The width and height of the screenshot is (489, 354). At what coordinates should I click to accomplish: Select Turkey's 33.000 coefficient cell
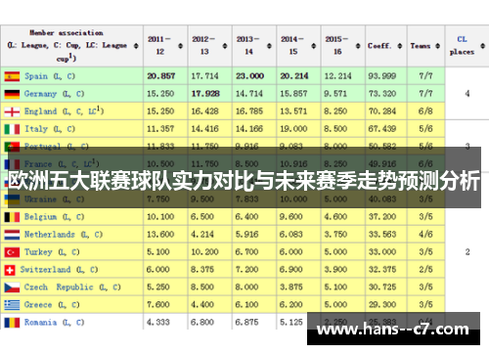386,252
